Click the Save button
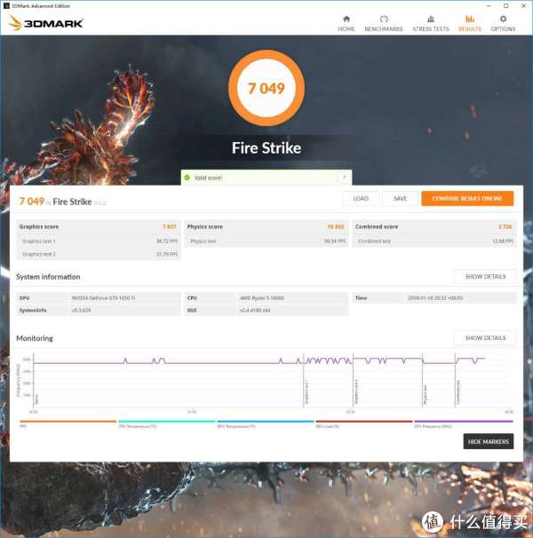This screenshot has width=533, height=538. pos(400,198)
